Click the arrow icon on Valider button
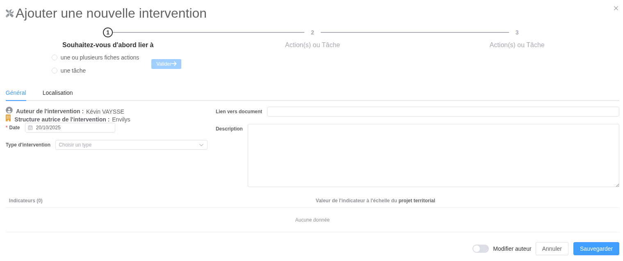The width and height of the screenshot is (623, 261). tap(174, 64)
